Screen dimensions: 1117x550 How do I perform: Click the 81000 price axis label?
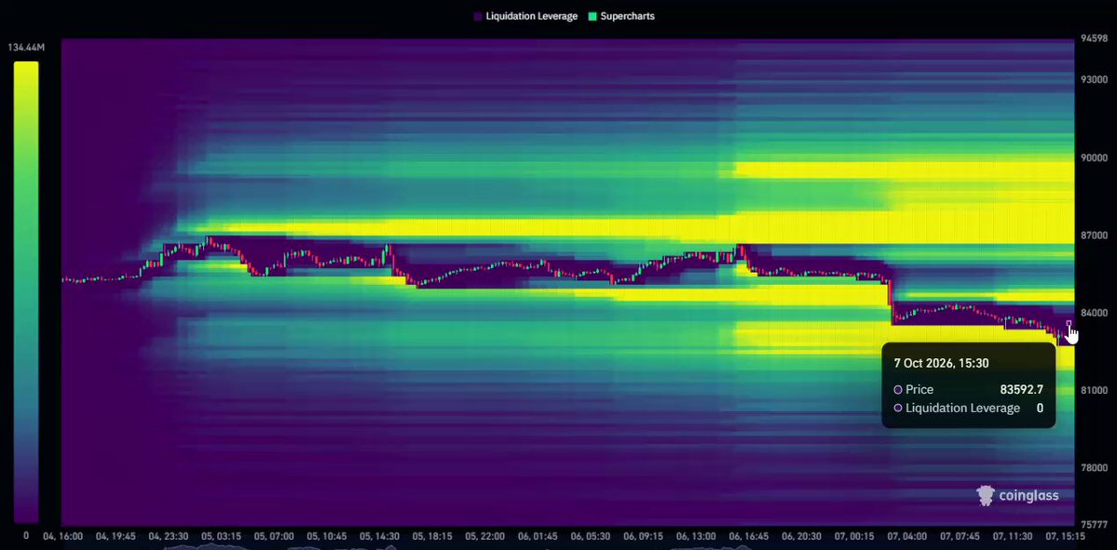pyautogui.click(x=1093, y=390)
